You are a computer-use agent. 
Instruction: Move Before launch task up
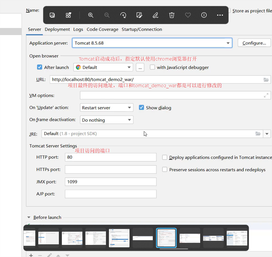58,255
